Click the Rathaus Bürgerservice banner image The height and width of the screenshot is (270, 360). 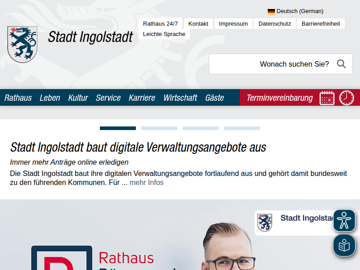[x=180, y=234]
